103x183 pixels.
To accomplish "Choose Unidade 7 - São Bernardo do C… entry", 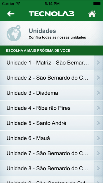I will click(51, 153).
